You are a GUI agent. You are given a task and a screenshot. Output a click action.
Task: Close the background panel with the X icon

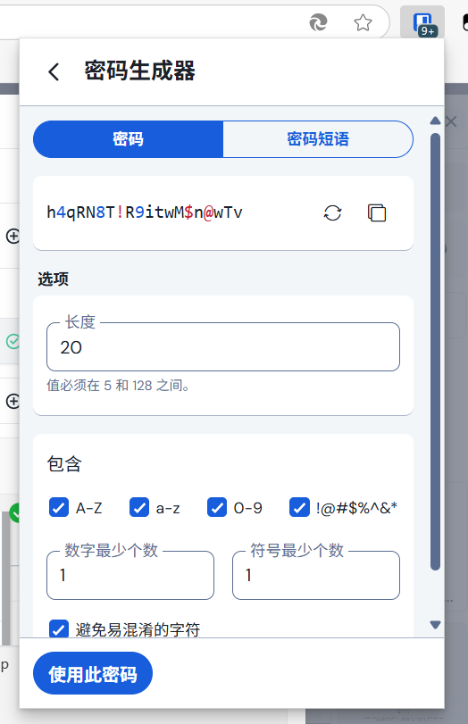451,121
